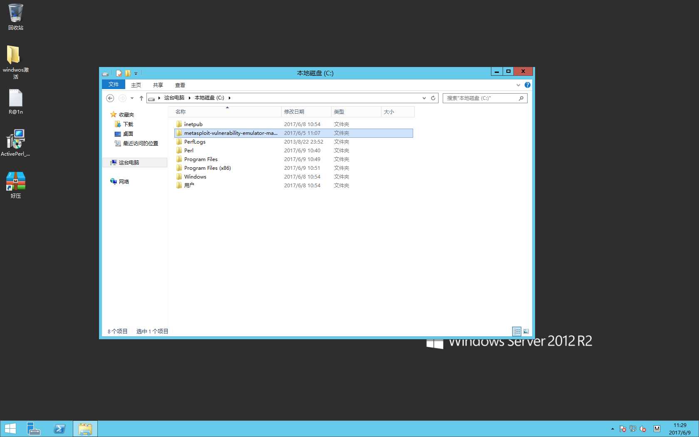This screenshot has height=437, width=699.
Task: Click the search magnifier icon
Action: (x=521, y=98)
